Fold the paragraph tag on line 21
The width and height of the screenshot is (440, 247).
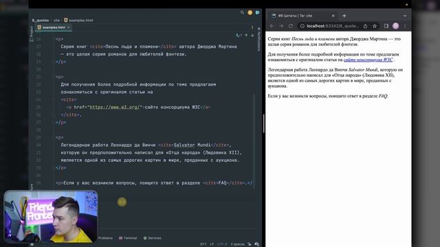[x=54, y=77]
